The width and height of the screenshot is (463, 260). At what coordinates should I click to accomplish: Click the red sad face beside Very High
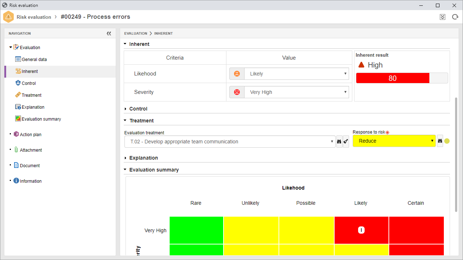pyautogui.click(x=237, y=92)
